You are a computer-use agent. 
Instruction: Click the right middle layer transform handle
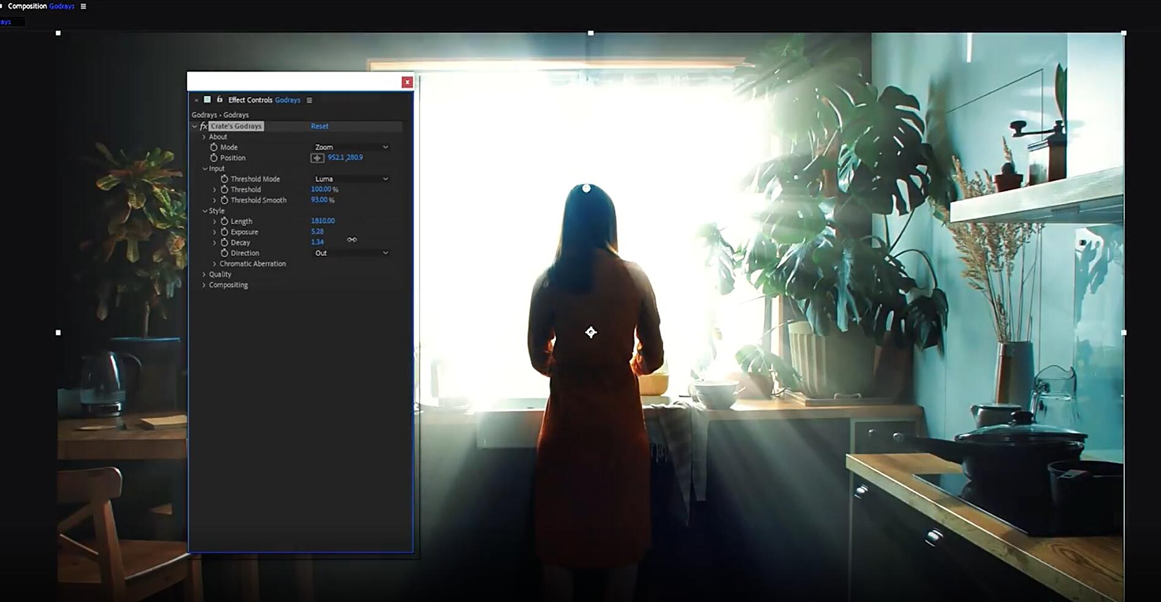pos(1124,332)
